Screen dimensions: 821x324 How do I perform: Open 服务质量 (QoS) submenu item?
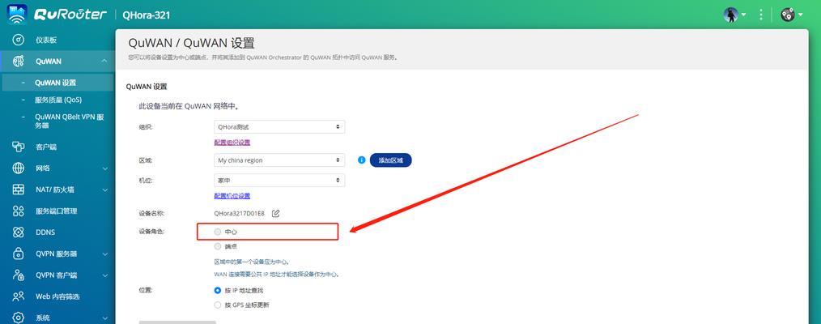57,100
